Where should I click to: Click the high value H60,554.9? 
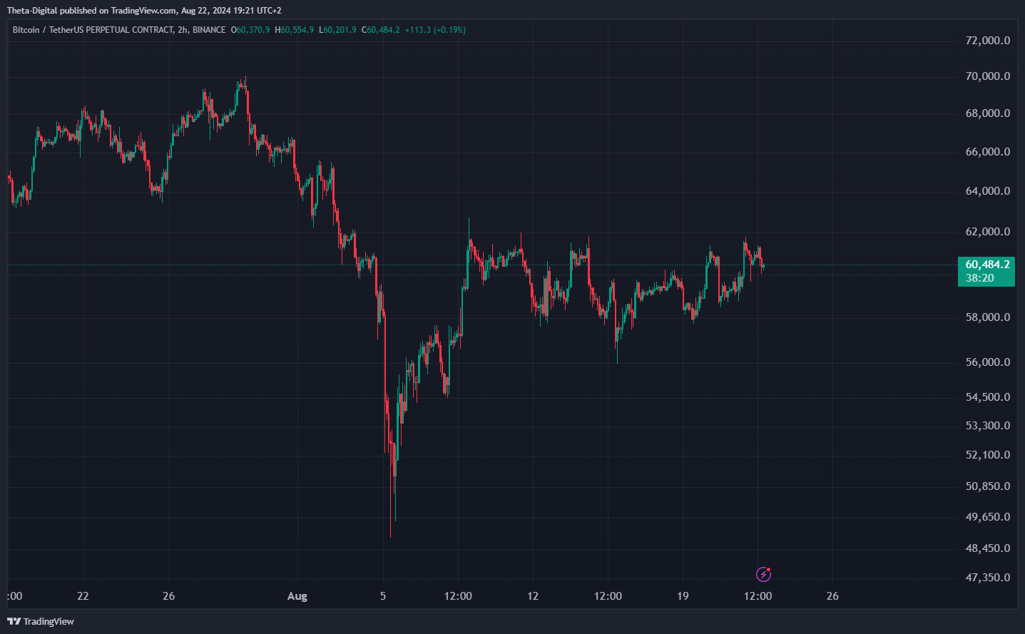point(294,30)
